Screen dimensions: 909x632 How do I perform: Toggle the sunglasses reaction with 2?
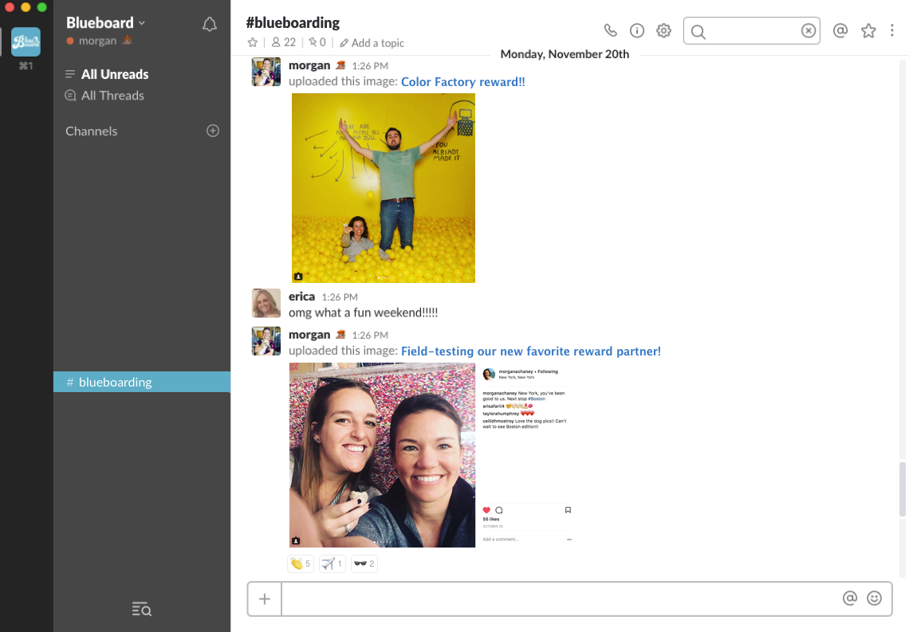click(x=364, y=563)
